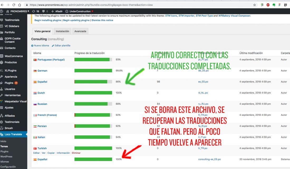Open Usuarios sidebar menu
The height and width of the screenshot is (169, 290).
(x=10, y=89)
